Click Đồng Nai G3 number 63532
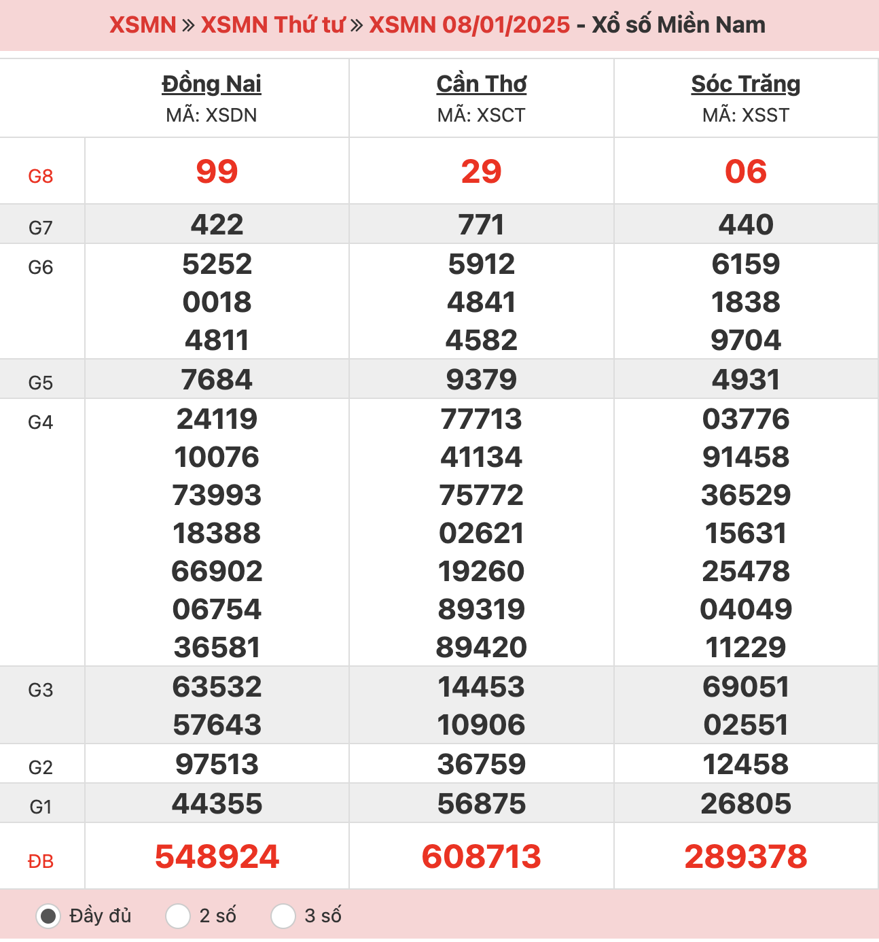 [217, 686]
